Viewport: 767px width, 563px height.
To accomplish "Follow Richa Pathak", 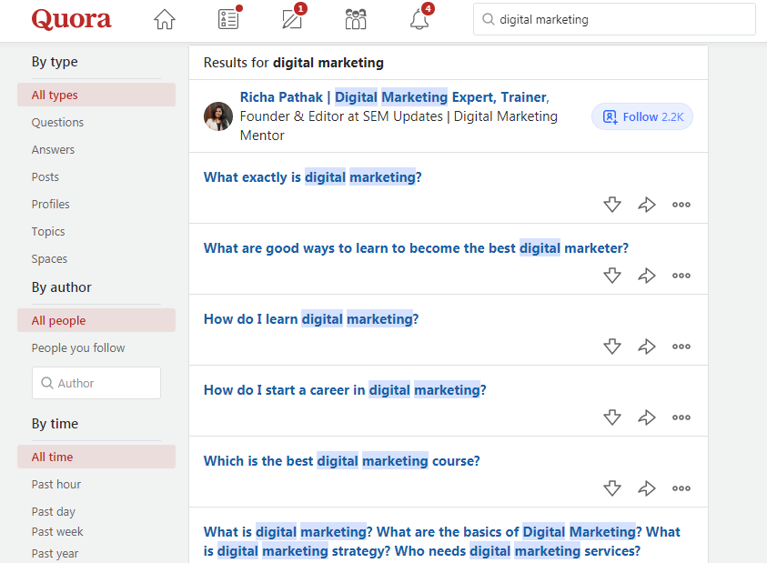I will point(642,116).
